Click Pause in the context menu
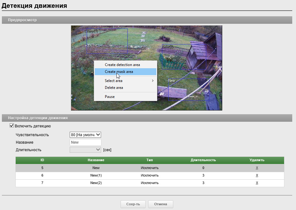Viewport: 296px width, 210px height. tap(125, 97)
